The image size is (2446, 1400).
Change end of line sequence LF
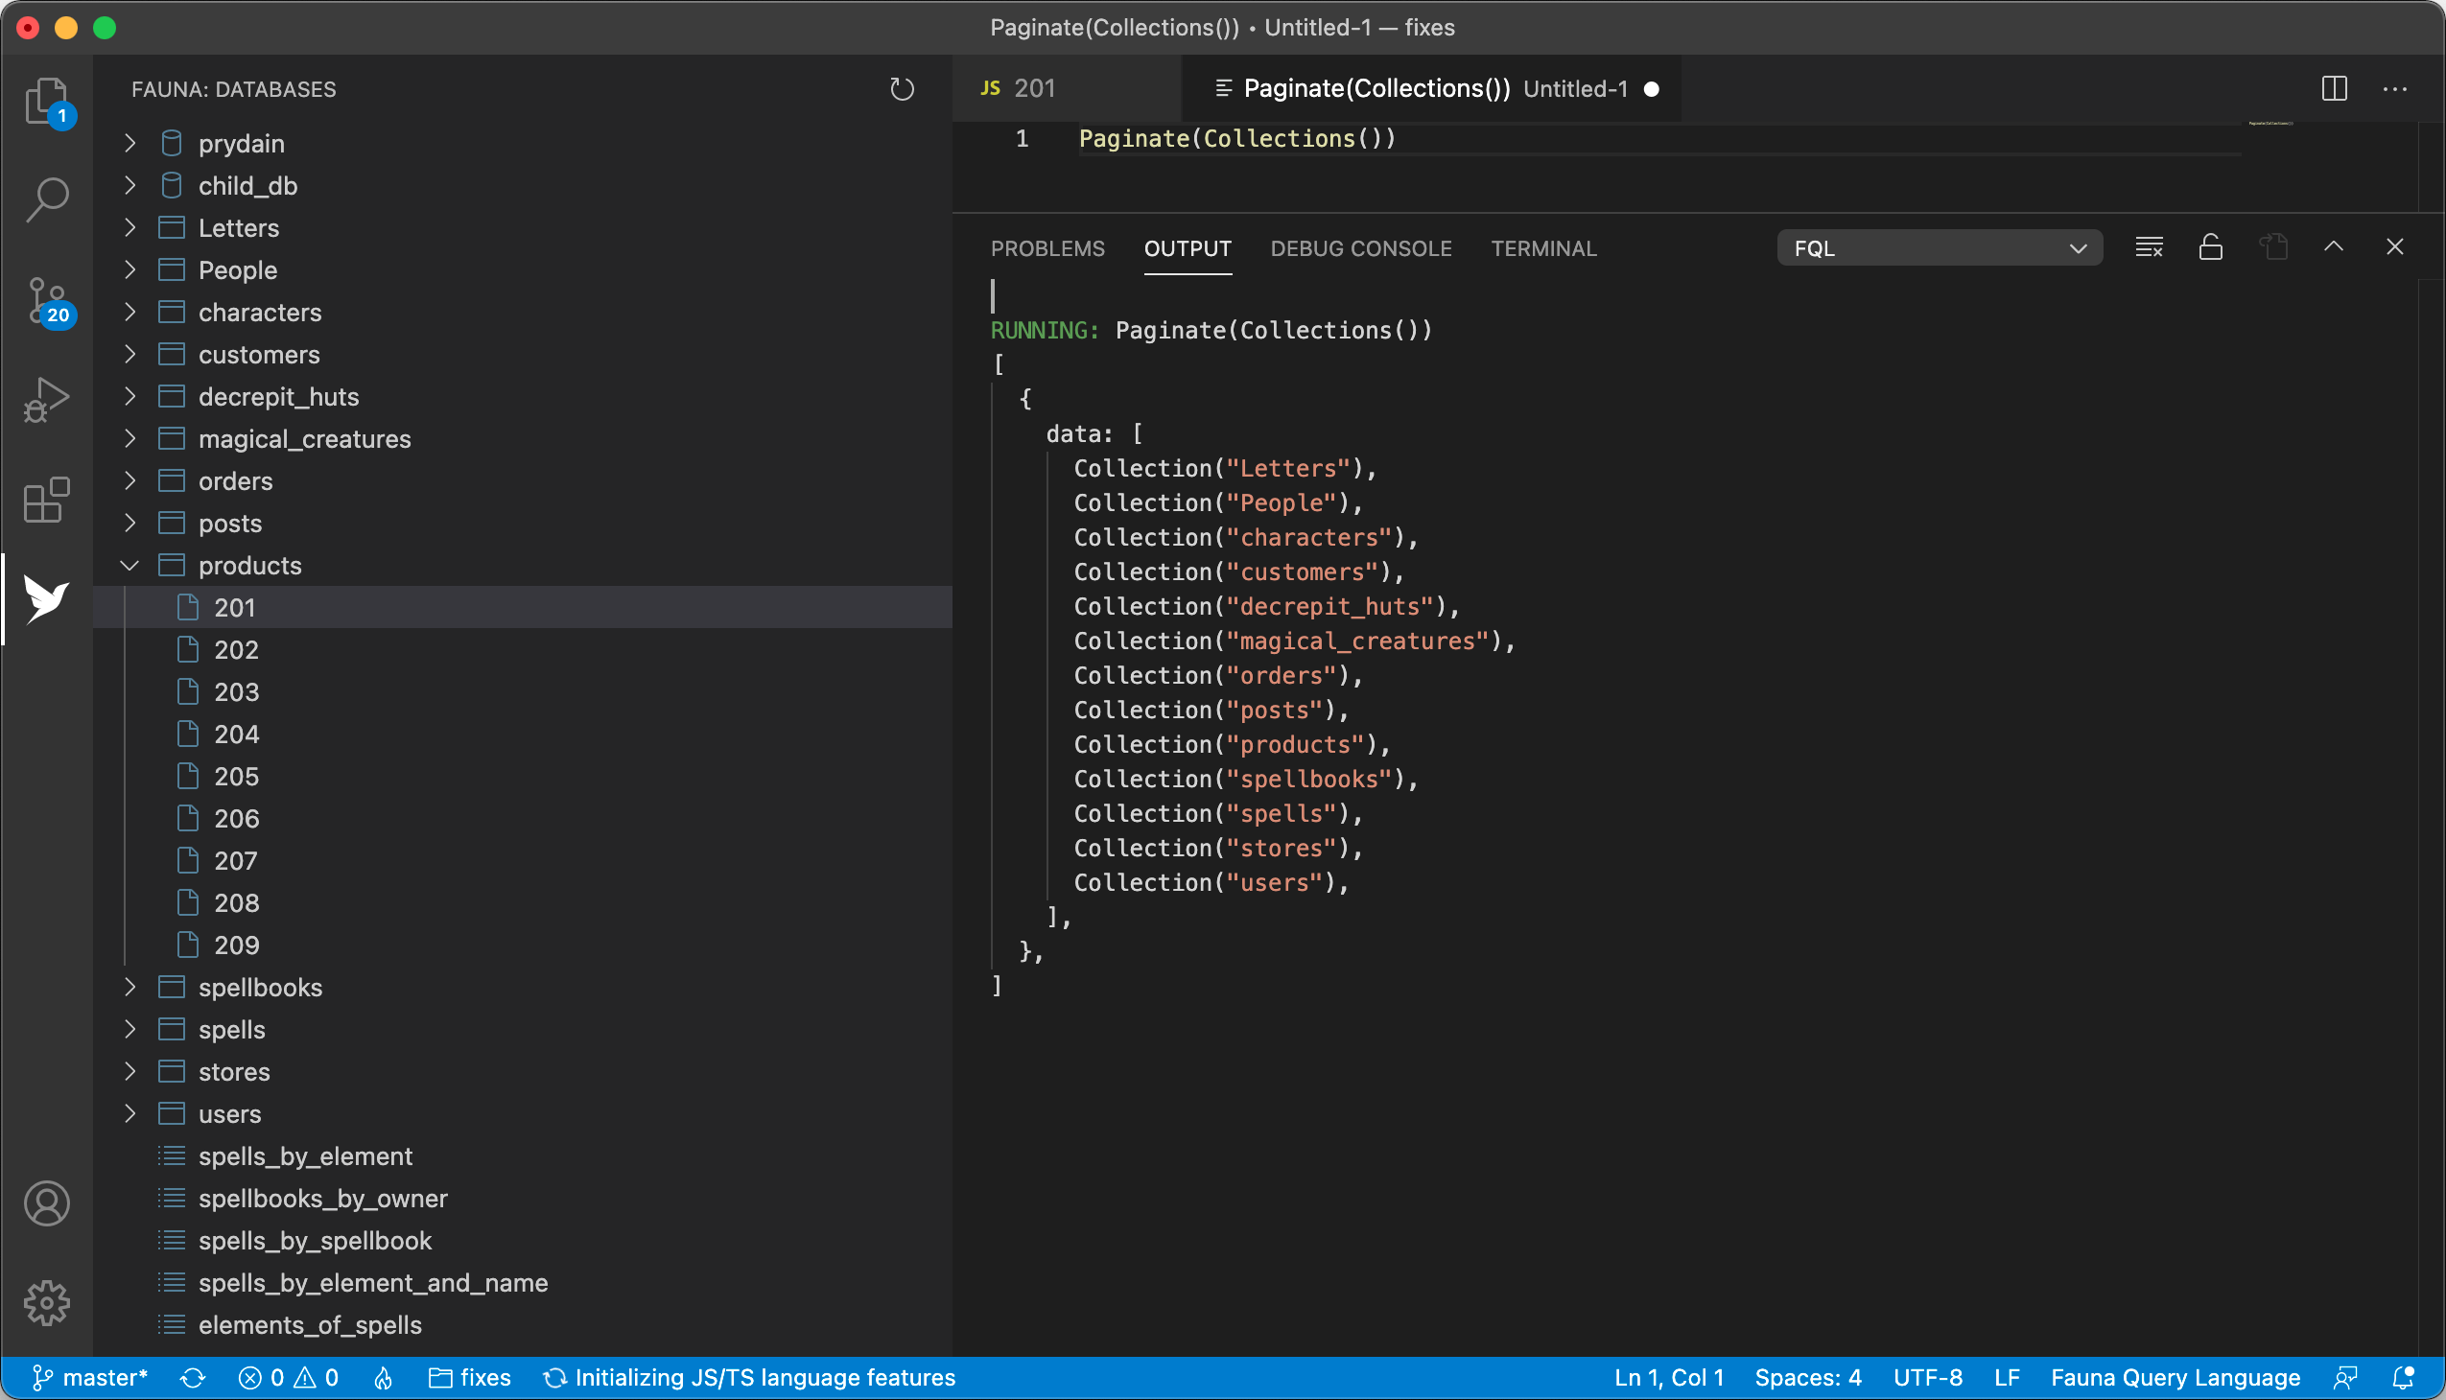point(2007,1378)
